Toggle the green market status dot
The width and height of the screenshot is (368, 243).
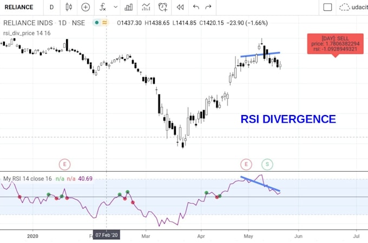pyautogui.click(x=96, y=23)
